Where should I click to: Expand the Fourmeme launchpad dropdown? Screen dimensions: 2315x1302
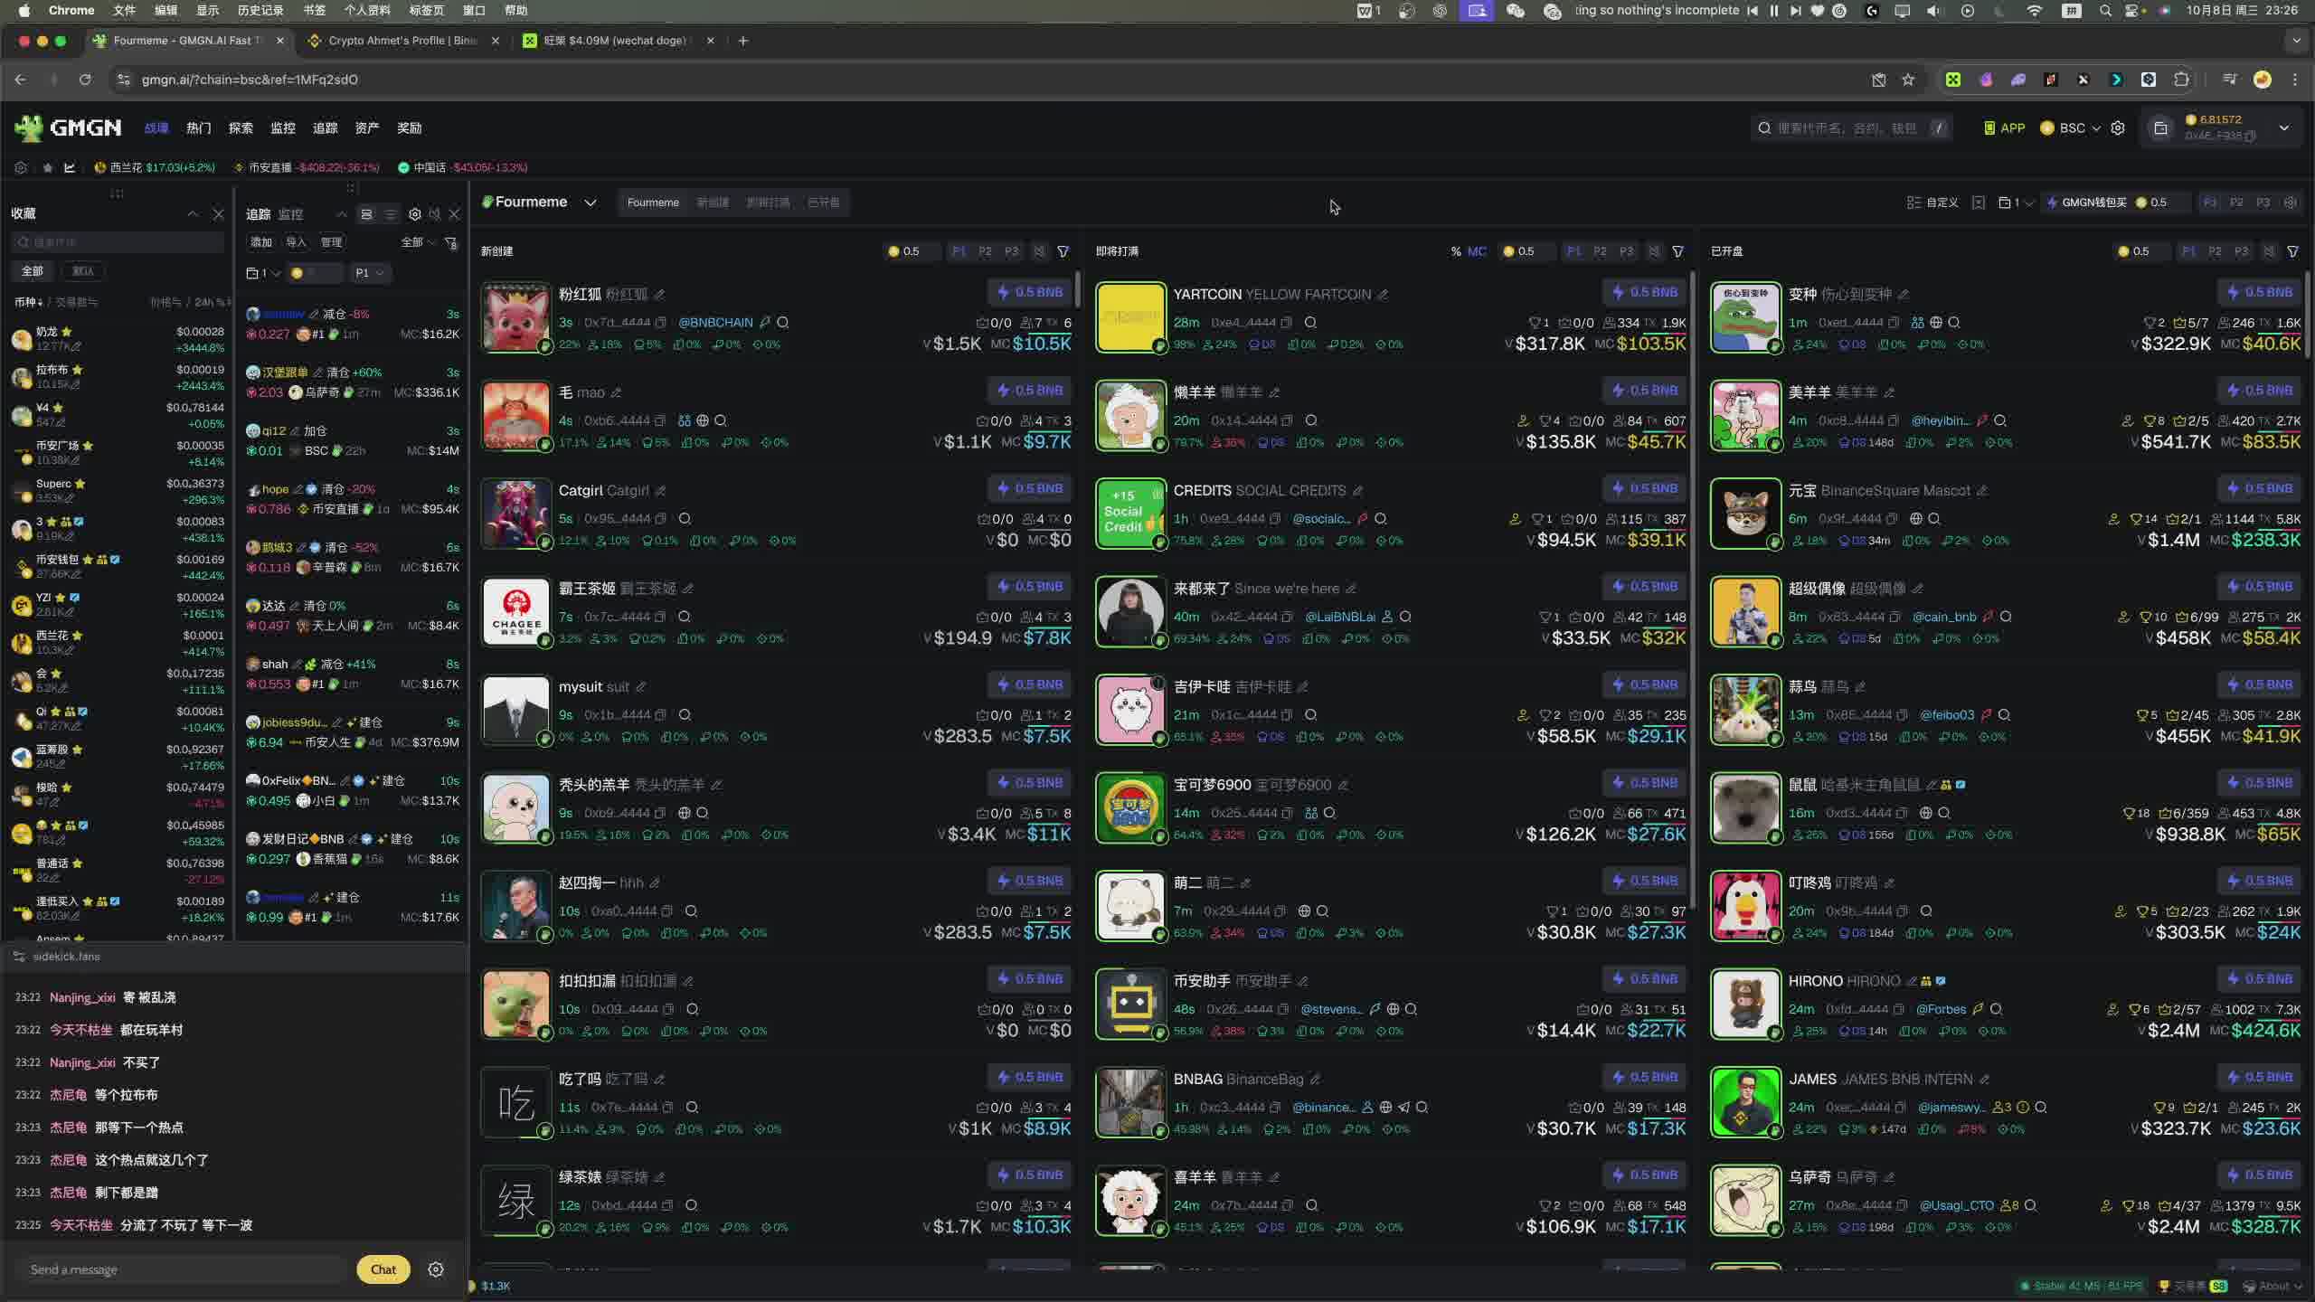tap(591, 203)
